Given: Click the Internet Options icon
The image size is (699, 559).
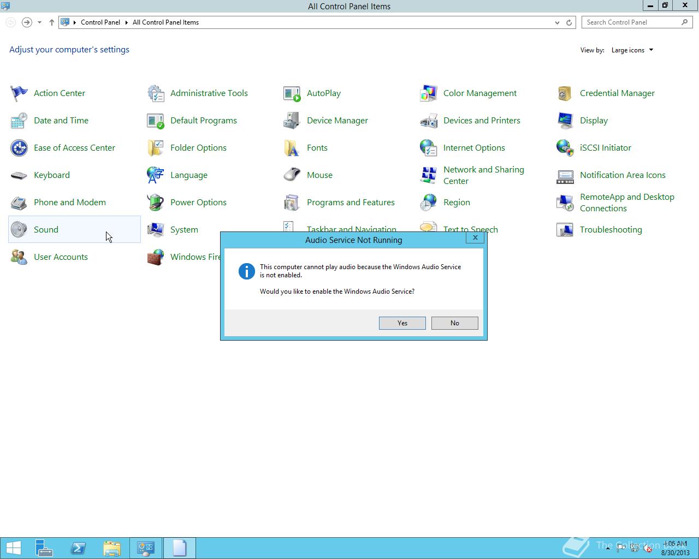Looking at the screenshot, I should click(429, 148).
